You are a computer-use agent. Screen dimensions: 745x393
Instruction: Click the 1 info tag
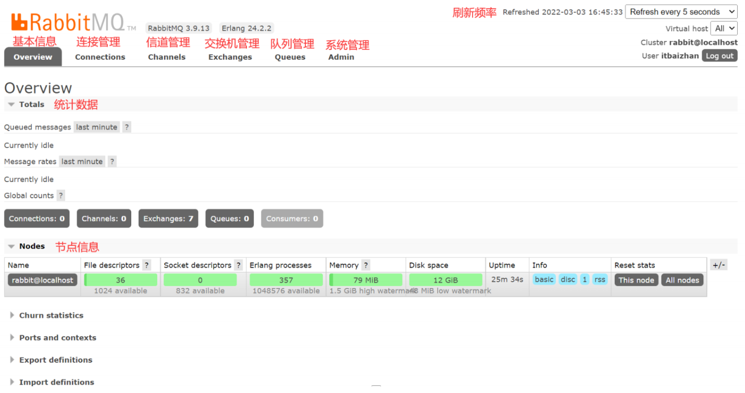585,280
